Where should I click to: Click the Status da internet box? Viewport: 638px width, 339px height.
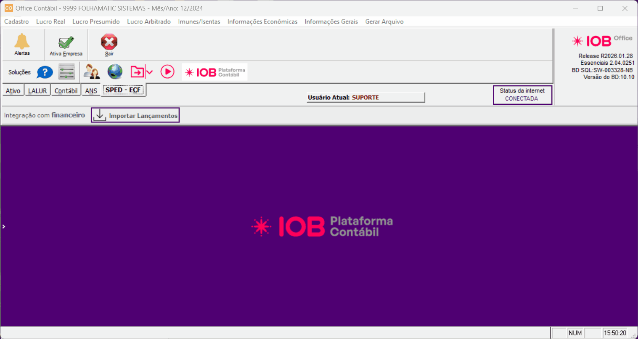(x=522, y=95)
